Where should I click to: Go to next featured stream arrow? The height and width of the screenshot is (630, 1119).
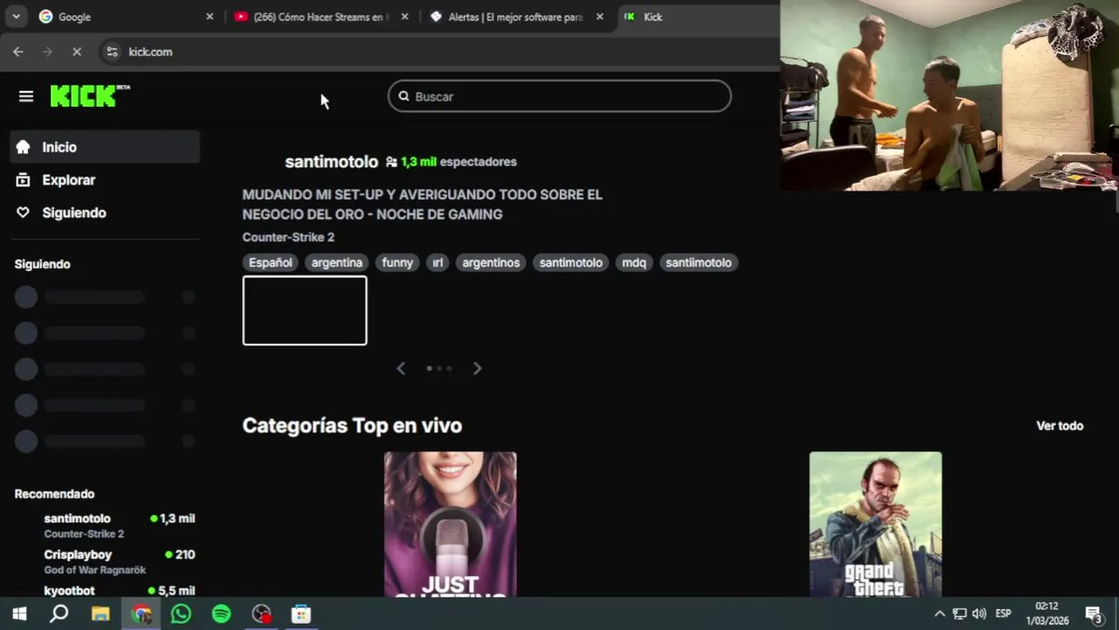coord(477,368)
